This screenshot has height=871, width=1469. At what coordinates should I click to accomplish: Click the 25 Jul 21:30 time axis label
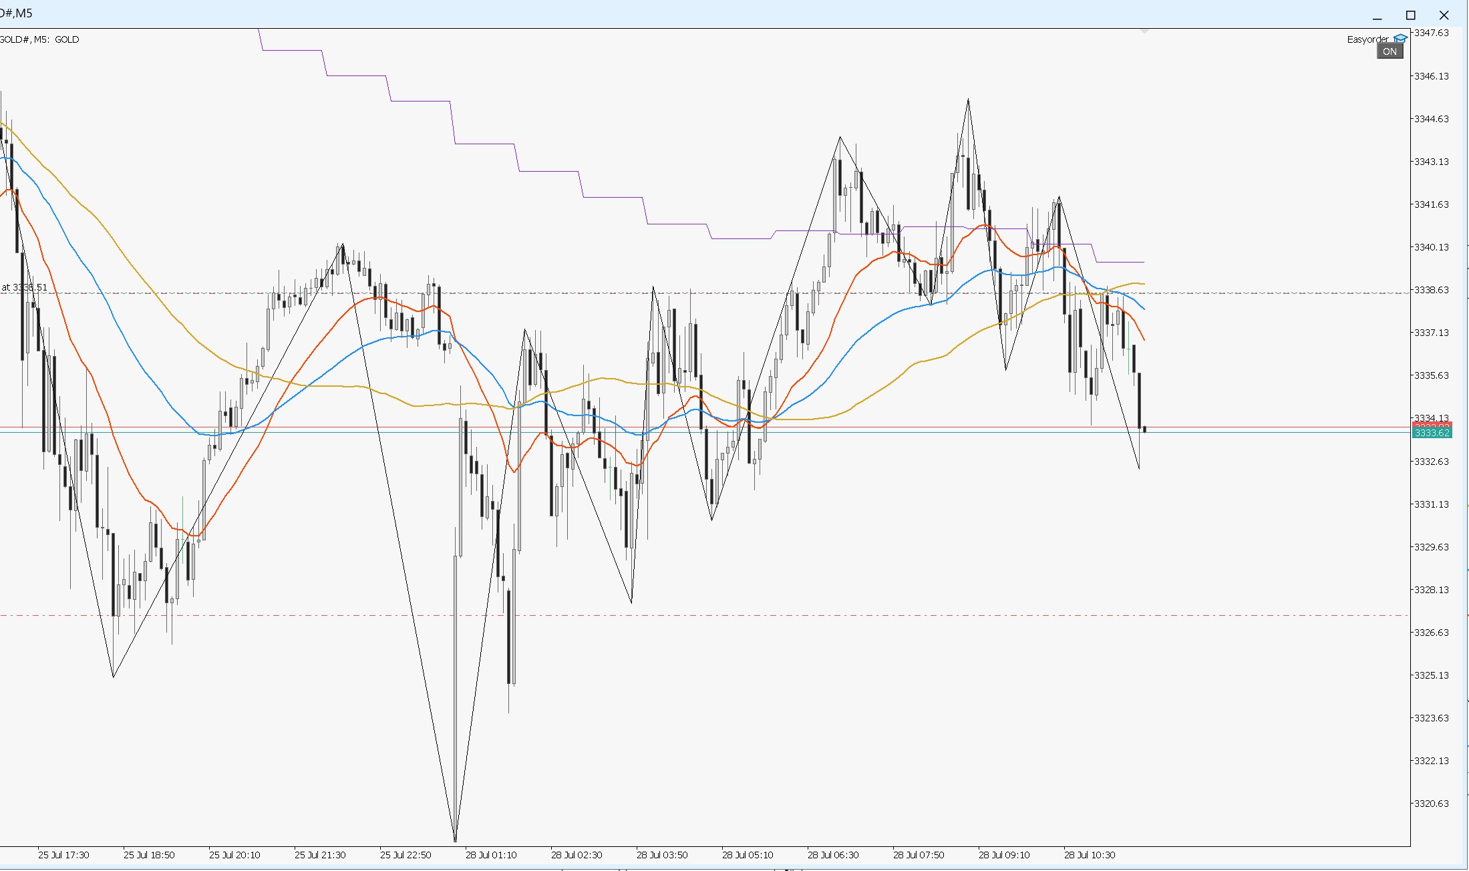click(x=320, y=855)
